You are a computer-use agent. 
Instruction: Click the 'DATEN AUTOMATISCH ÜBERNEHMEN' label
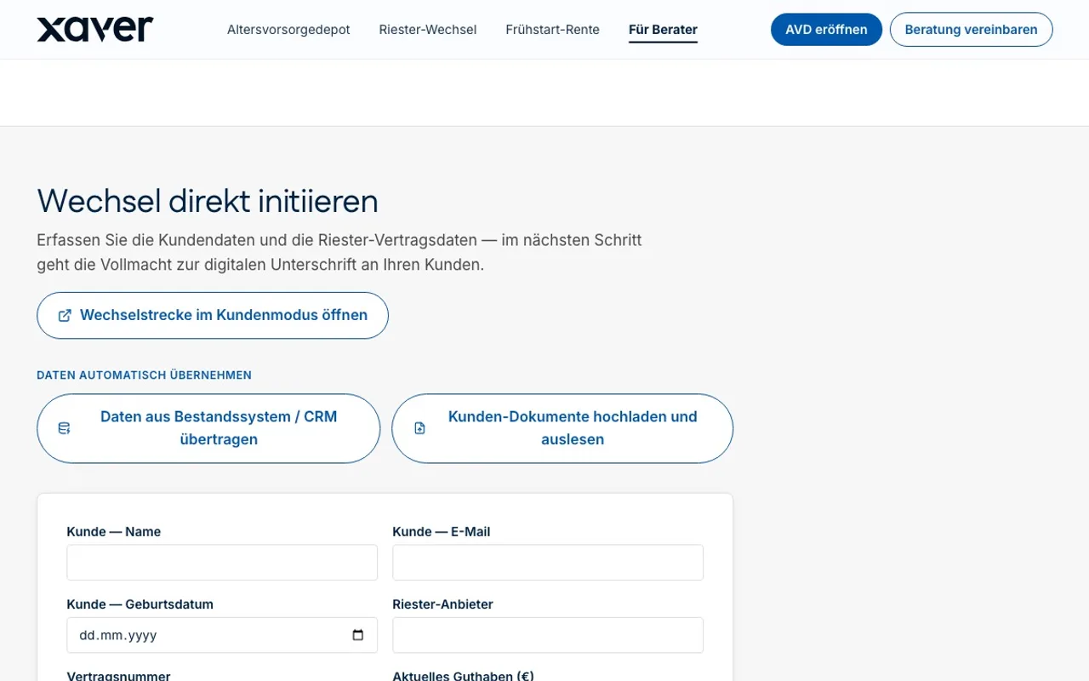click(x=144, y=375)
